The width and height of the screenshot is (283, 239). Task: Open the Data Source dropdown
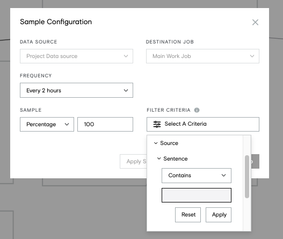click(77, 56)
